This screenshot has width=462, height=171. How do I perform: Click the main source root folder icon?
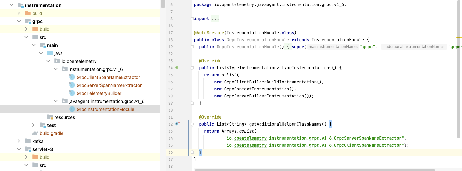[43, 45]
